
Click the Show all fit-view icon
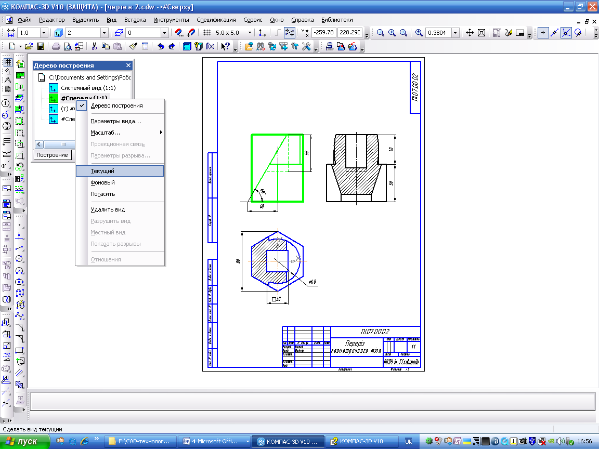[481, 33]
